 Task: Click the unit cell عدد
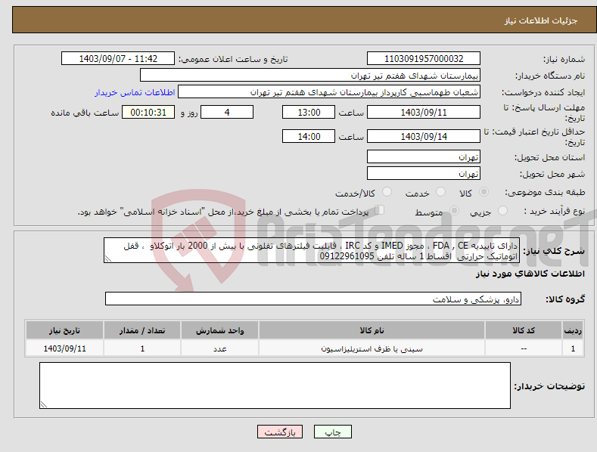point(219,348)
